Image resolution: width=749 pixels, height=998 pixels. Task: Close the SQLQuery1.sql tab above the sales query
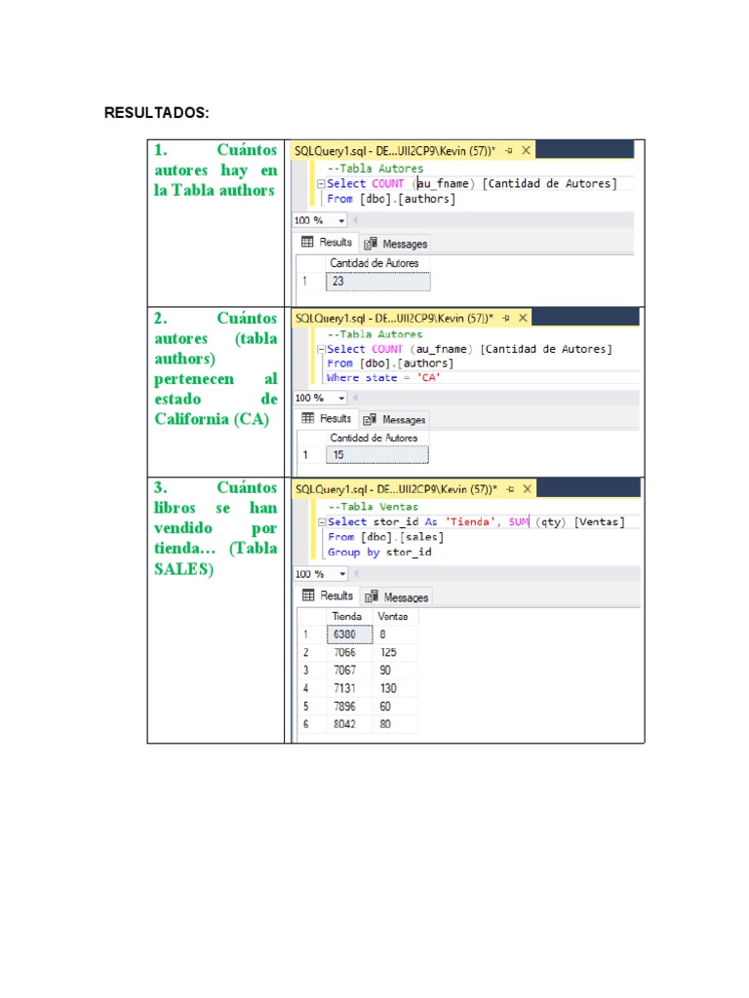(526, 488)
